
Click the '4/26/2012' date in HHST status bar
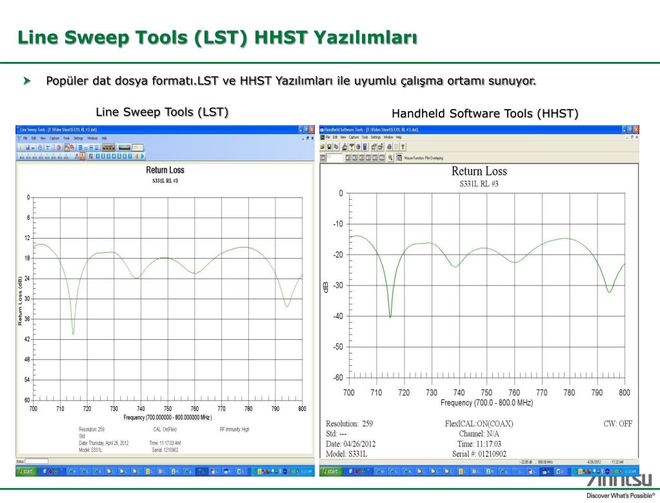click(594, 462)
